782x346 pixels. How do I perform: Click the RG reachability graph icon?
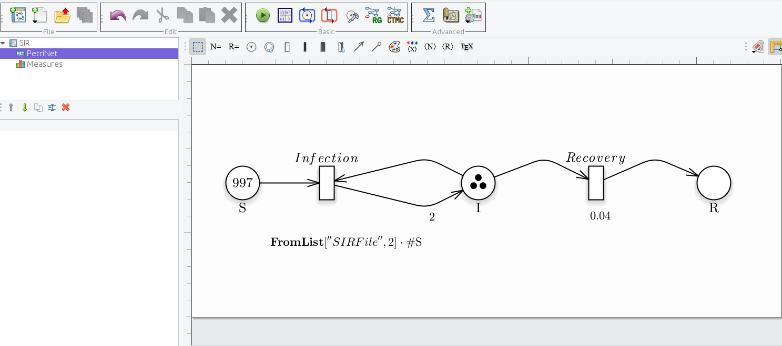coord(372,16)
